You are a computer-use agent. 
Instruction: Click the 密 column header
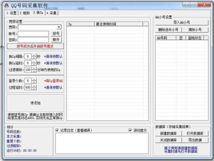click(x=181, y=38)
